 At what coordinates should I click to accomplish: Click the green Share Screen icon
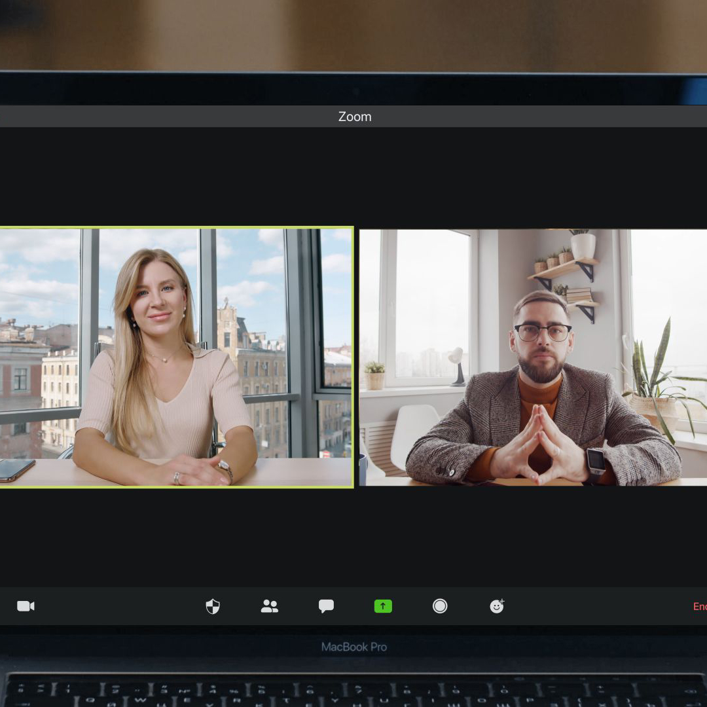pyautogui.click(x=383, y=606)
